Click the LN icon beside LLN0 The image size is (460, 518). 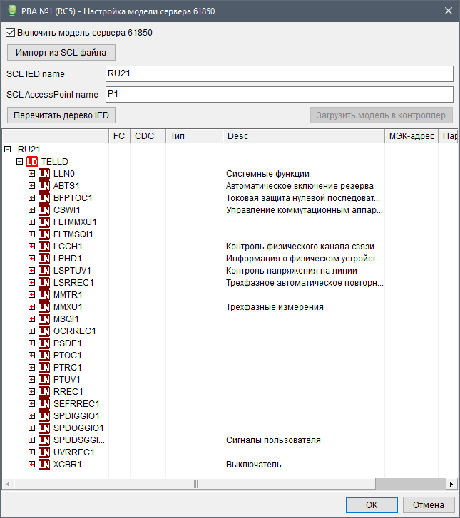[x=44, y=174]
